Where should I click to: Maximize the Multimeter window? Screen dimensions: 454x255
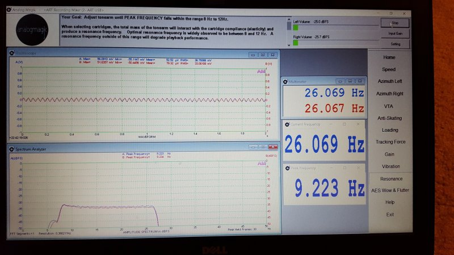[350, 81]
